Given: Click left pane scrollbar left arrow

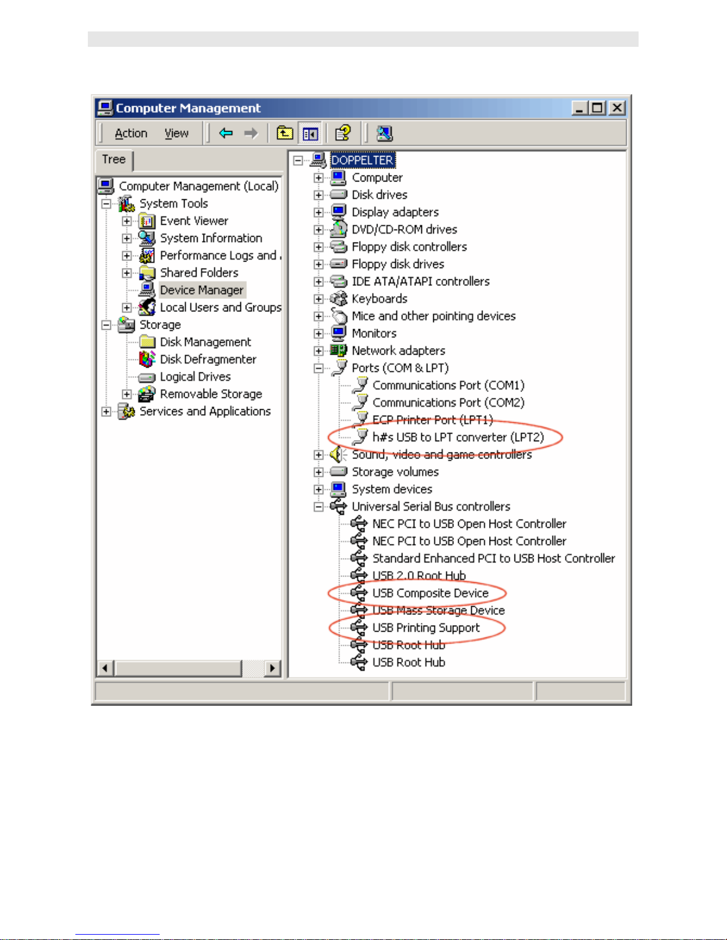Looking at the screenshot, I should click(x=106, y=668).
